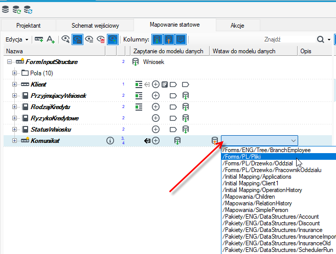Screen dimensions: 336x254
Task: Click the plain database icon in top toolbar
Action: 5,9
